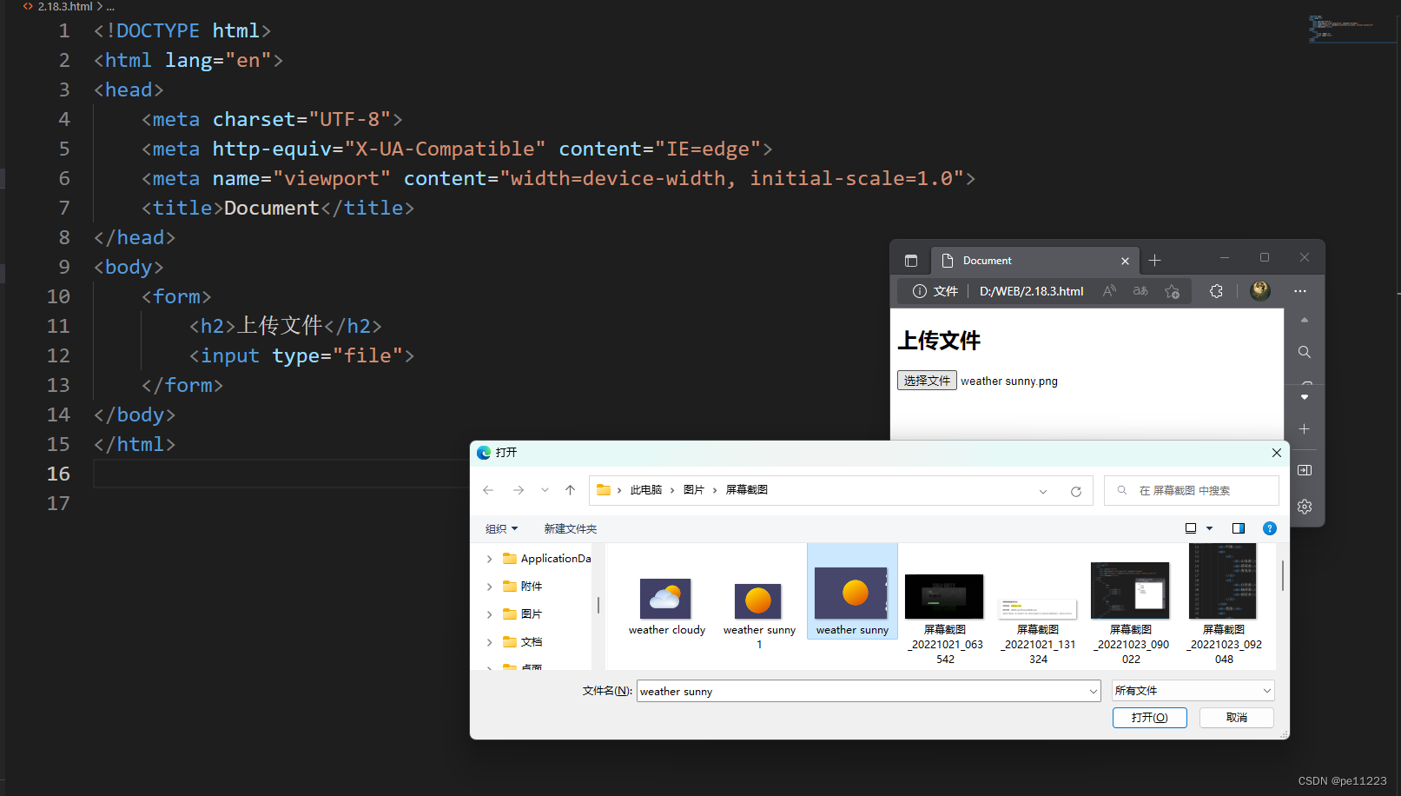Click the plus icon in browser sidebar

tap(1304, 429)
